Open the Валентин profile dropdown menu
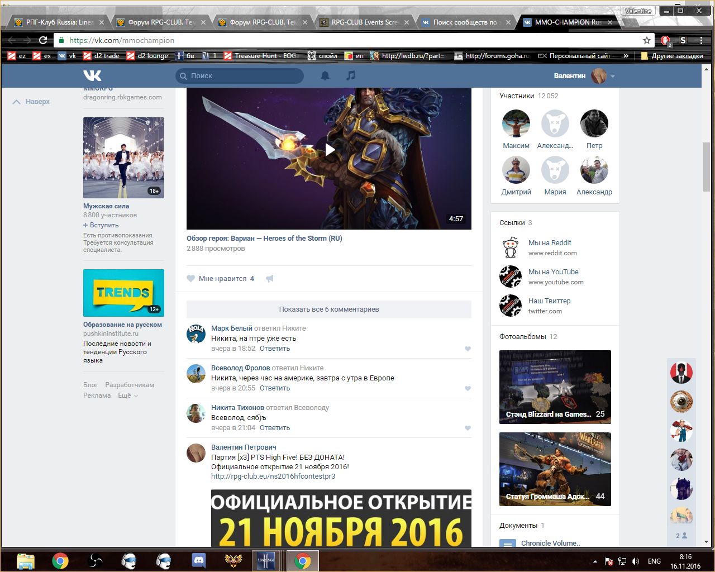The height and width of the screenshot is (572, 715). point(584,75)
